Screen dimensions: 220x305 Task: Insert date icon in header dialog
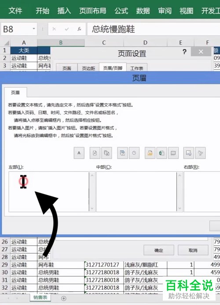pos(122,153)
